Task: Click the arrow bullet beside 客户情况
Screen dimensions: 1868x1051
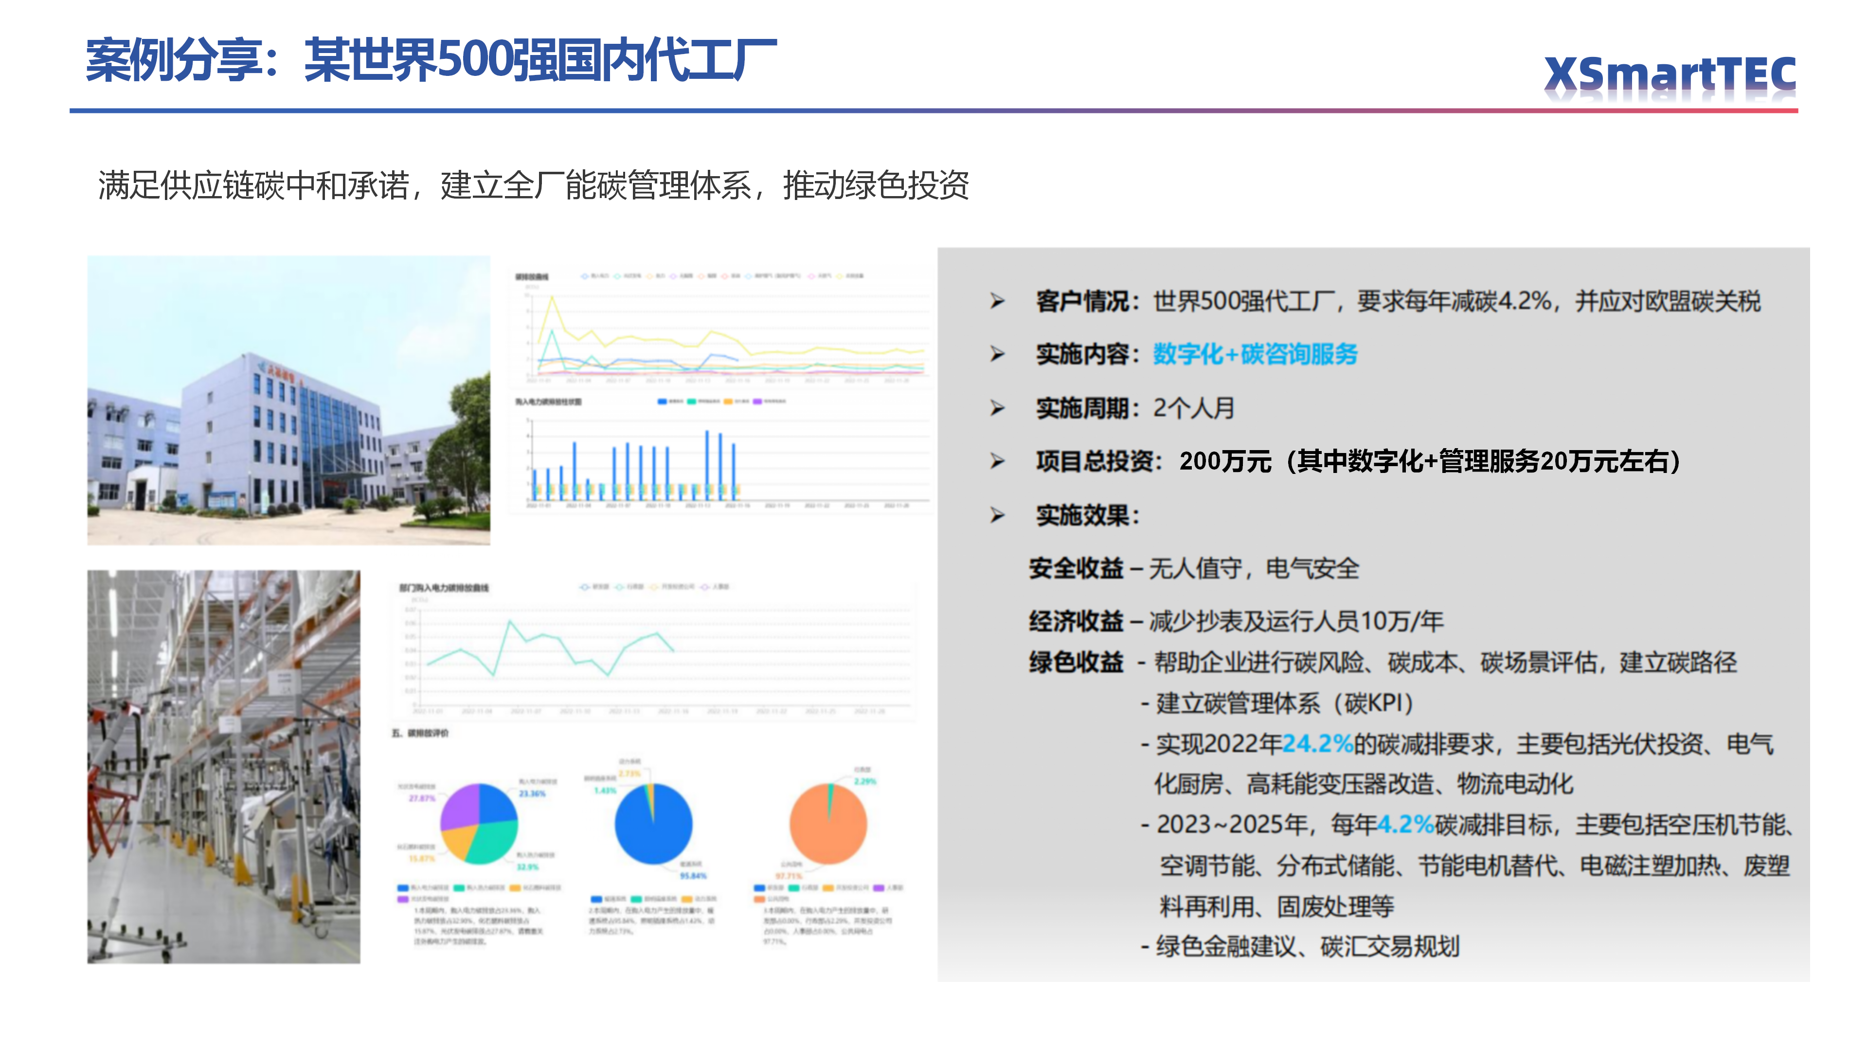Action: 998,301
